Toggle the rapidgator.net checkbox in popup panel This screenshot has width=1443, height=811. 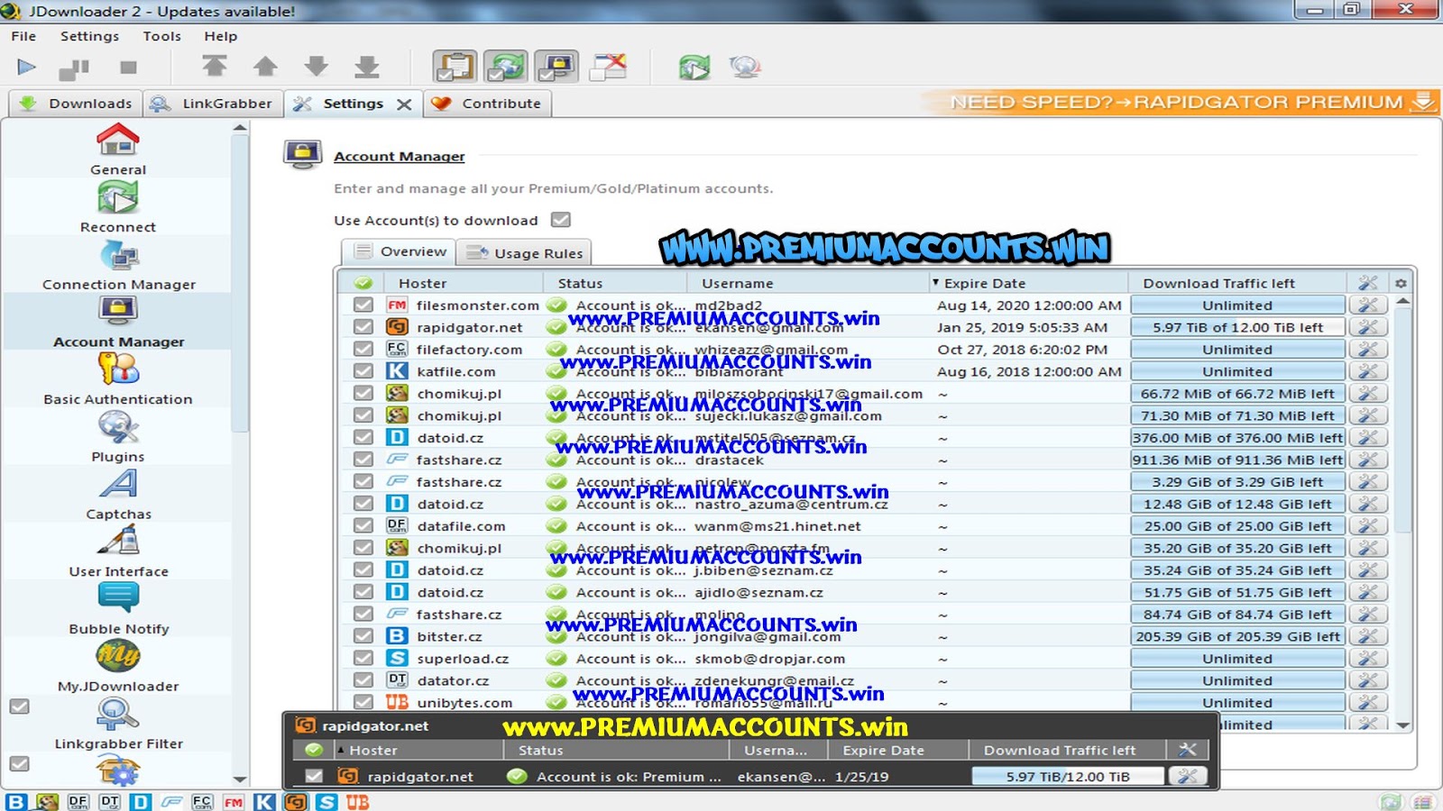pos(314,776)
